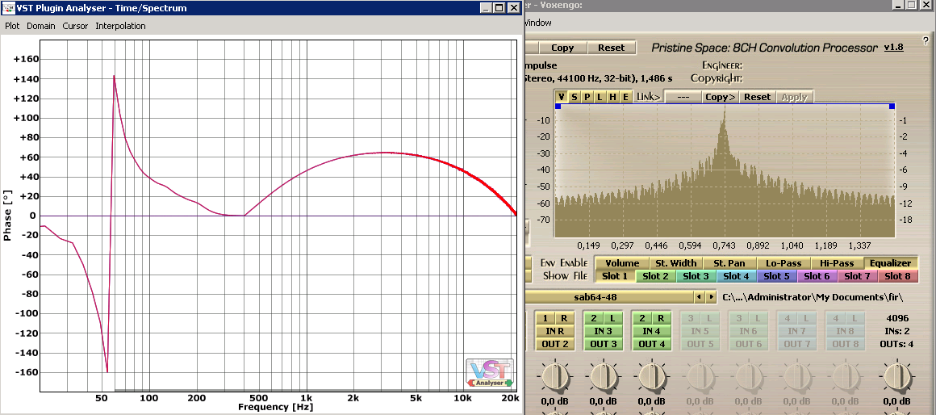
Task: Open Interpolation menu in VST Plugin Analyser
Action: point(120,27)
